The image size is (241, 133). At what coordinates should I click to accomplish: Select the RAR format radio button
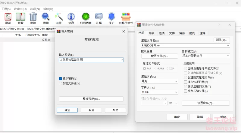click(144, 68)
